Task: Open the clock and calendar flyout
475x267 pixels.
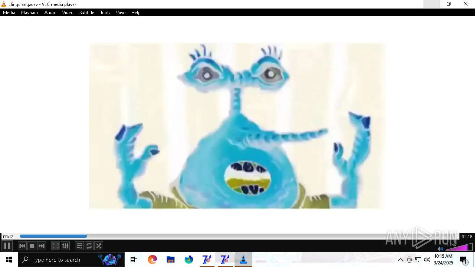Action: point(443,260)
